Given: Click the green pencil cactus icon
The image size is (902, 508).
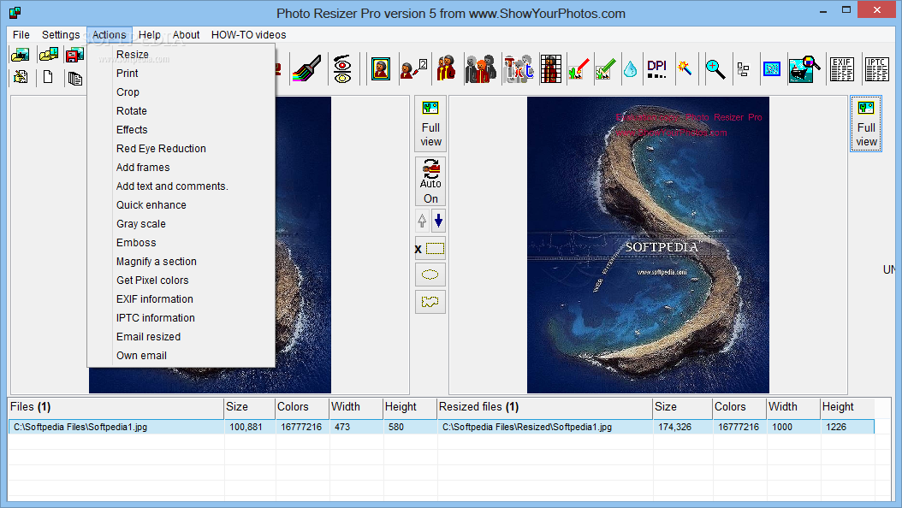Looking at the screenshot, I should [x=605, y=69].
